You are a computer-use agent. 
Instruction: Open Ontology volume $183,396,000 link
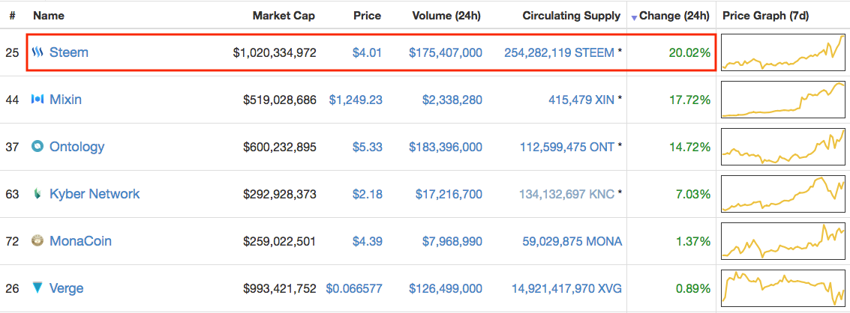[446, 147]
